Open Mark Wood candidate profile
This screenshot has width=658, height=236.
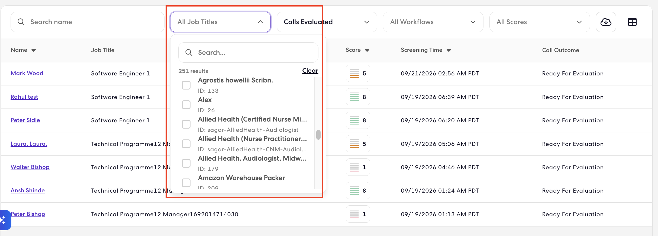click(27, 73)
